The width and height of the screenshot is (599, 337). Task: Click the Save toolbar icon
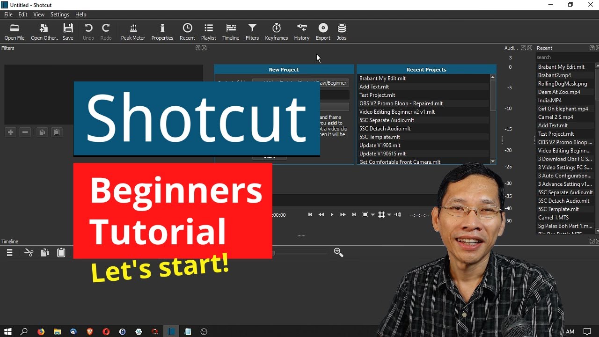68,32
